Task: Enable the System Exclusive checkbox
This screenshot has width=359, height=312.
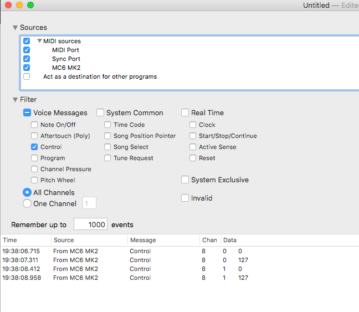Action: pos(185,180)
